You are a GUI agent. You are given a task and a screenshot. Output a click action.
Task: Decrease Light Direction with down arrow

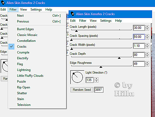[97, 81]
